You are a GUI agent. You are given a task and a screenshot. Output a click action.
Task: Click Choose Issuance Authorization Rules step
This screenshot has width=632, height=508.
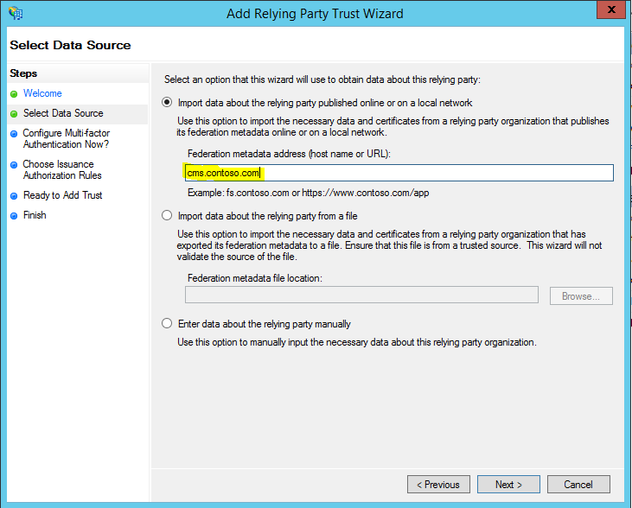pos(62,169)
